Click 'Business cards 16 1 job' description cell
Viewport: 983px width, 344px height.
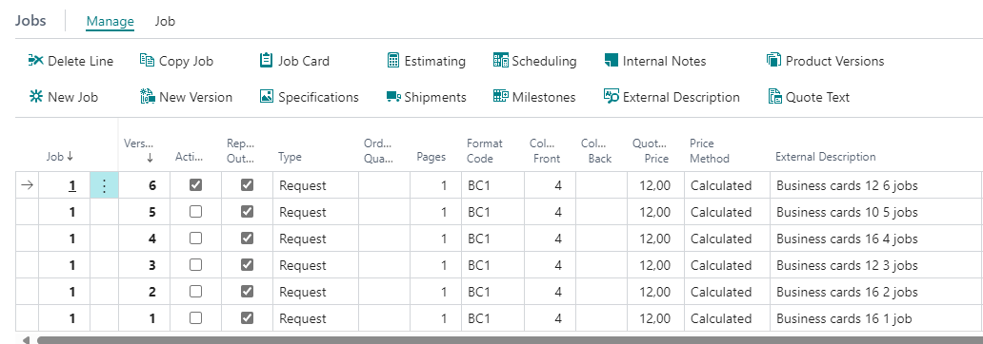click(876, 318)
